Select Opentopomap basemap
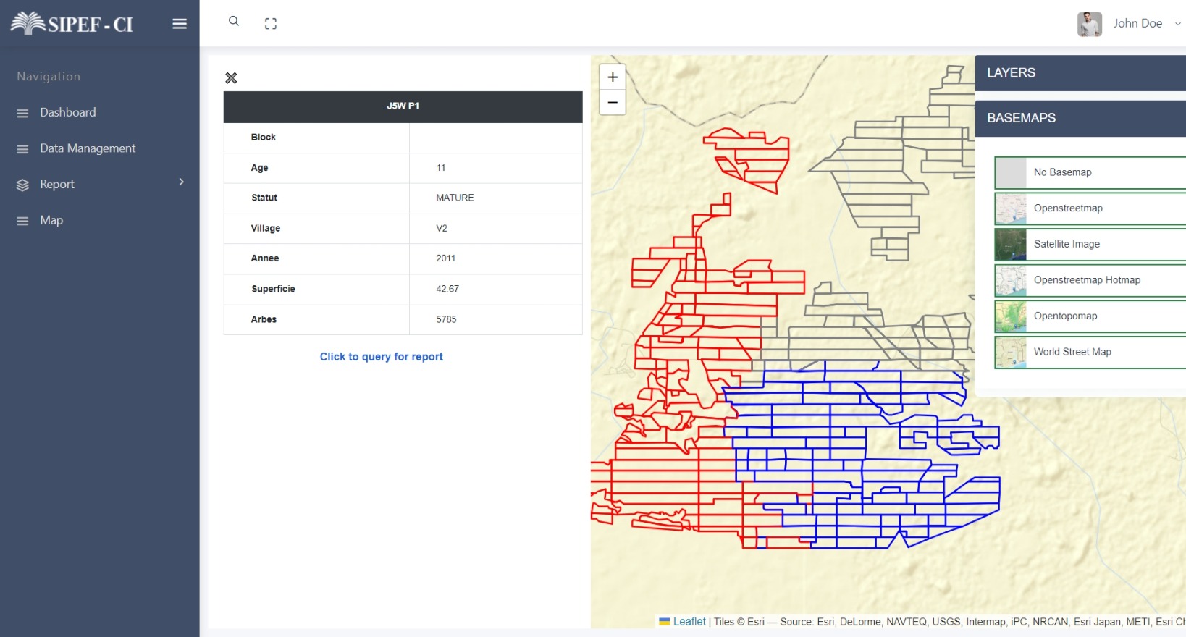The image size is (1186, 637). [1090, 316]
